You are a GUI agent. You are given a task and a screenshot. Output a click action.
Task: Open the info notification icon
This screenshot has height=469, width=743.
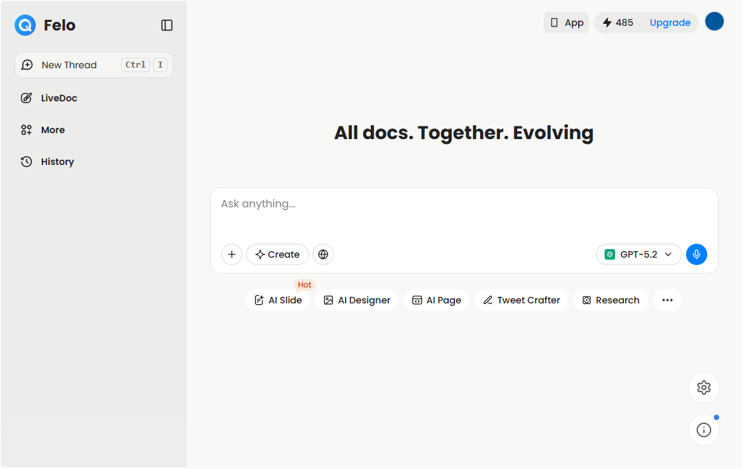point(704,430)
